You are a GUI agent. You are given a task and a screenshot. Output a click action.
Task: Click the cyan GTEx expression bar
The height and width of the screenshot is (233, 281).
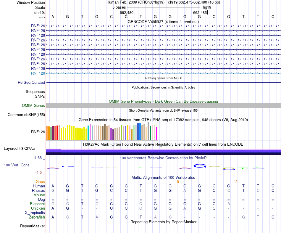[x=88, y=133]
